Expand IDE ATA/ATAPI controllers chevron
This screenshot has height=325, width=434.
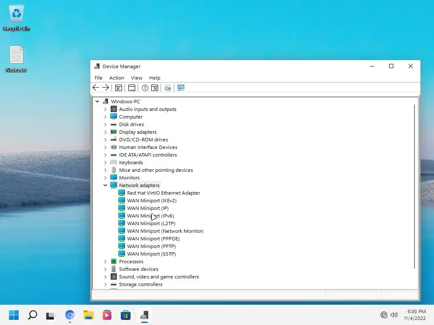pos(105,155)
